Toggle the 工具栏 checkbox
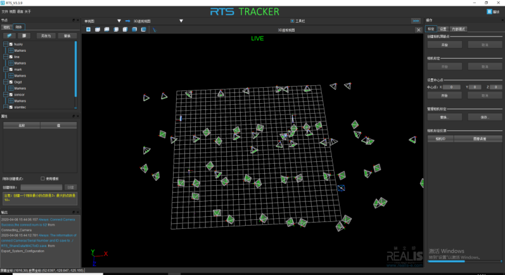 pyautogui.click(x=292, y=21)
